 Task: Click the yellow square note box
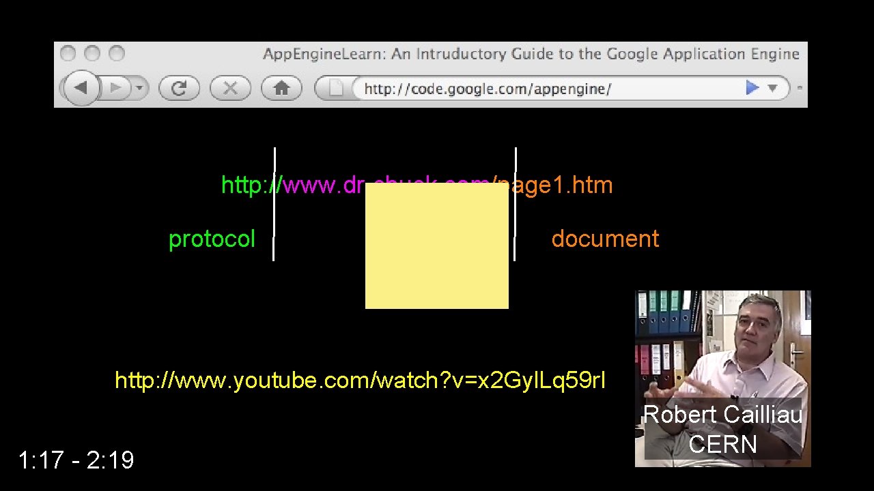(437, 245)
